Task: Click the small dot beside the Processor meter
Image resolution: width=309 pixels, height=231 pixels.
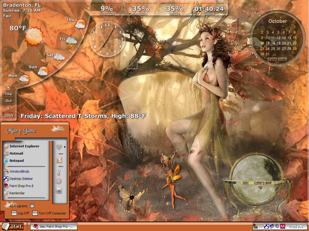Action: point(88,8)
